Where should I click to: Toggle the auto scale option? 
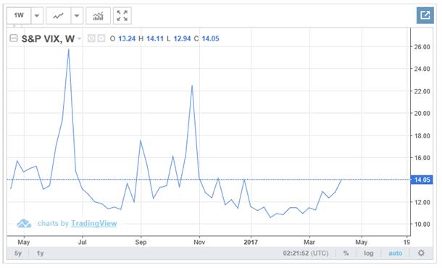(x=395, y=253)
